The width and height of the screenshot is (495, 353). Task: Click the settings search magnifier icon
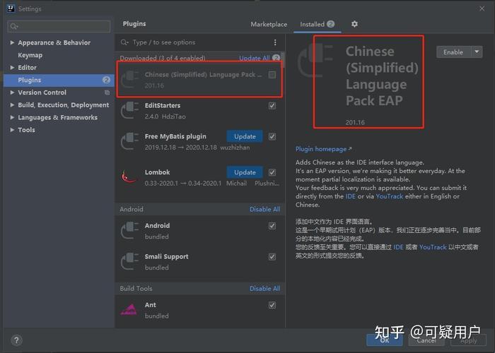click(x=14, y=27)
